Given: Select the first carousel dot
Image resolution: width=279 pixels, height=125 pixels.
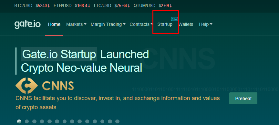Looking at the screenshot, I should [19, 121].
